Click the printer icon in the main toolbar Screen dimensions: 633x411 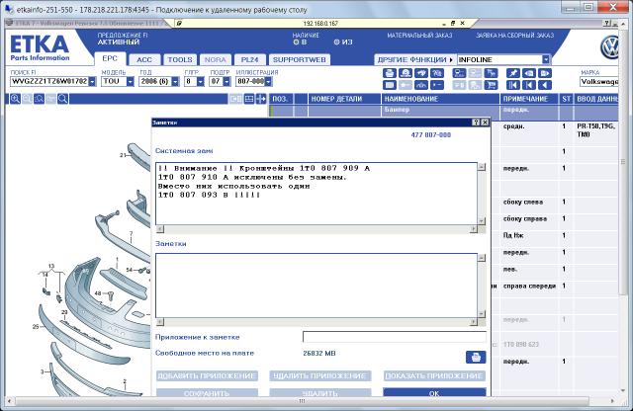(x=390, y=73)
